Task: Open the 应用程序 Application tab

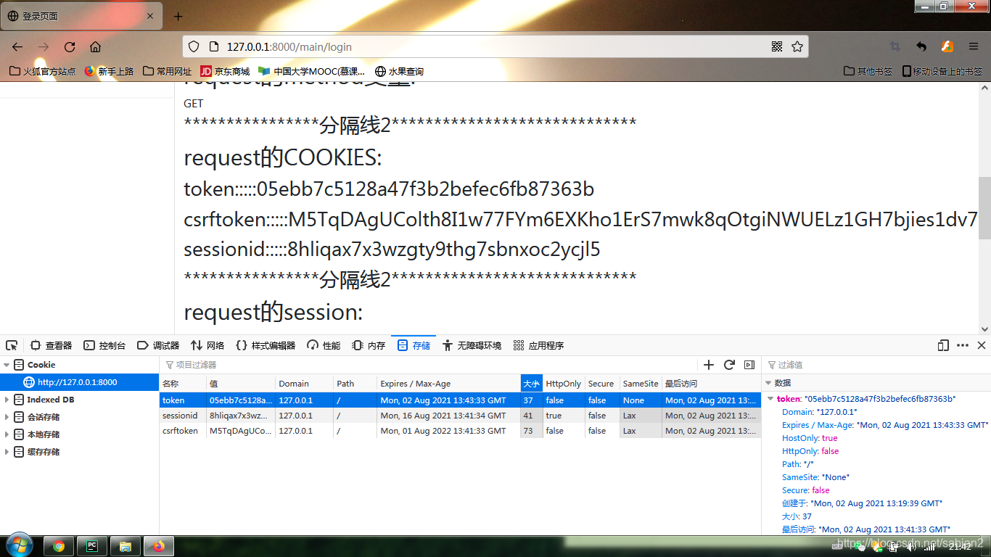Action: pos(538,345)
